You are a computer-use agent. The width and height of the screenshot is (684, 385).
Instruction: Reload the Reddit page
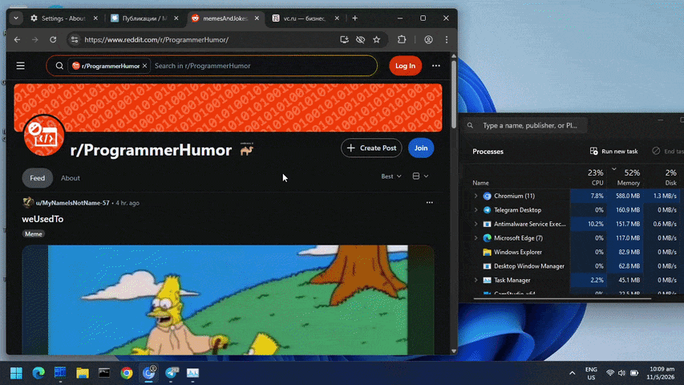pos(53,40)
